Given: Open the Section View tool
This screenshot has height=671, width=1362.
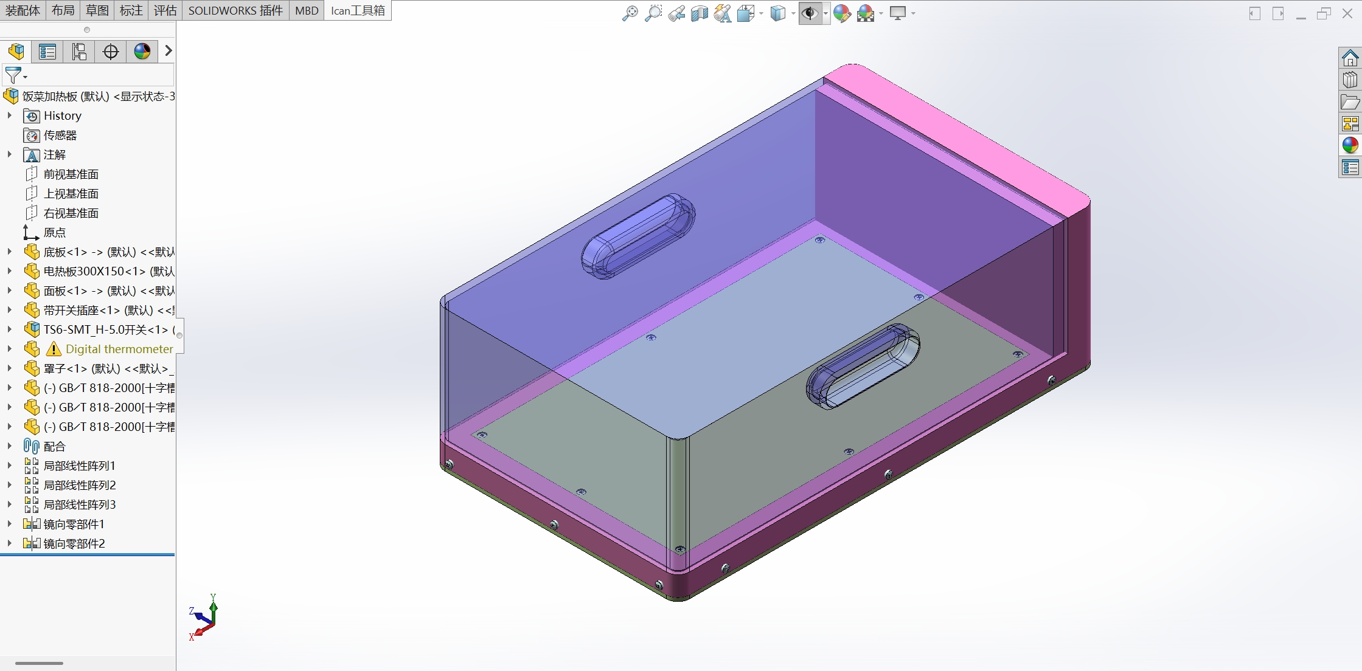Looking at the screenshot, I should click(699, 13).
